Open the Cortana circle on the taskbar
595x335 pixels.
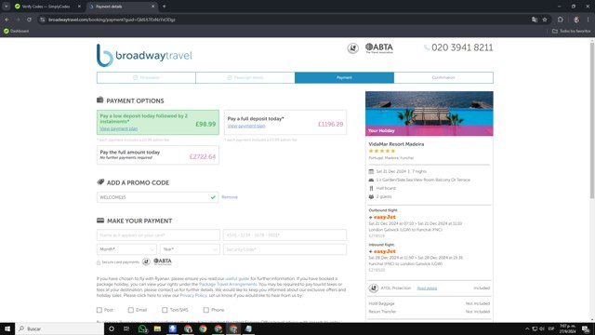click(x=112, y=328)
